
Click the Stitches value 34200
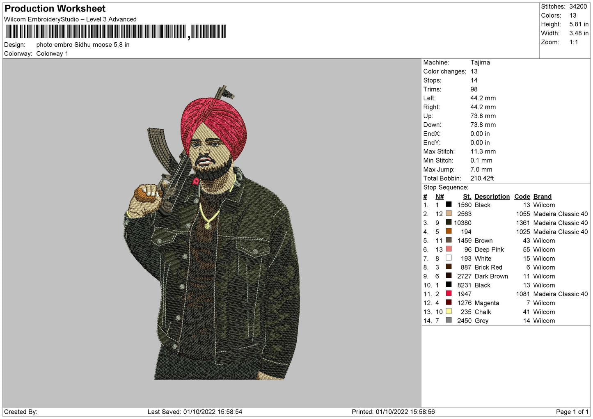578,7
